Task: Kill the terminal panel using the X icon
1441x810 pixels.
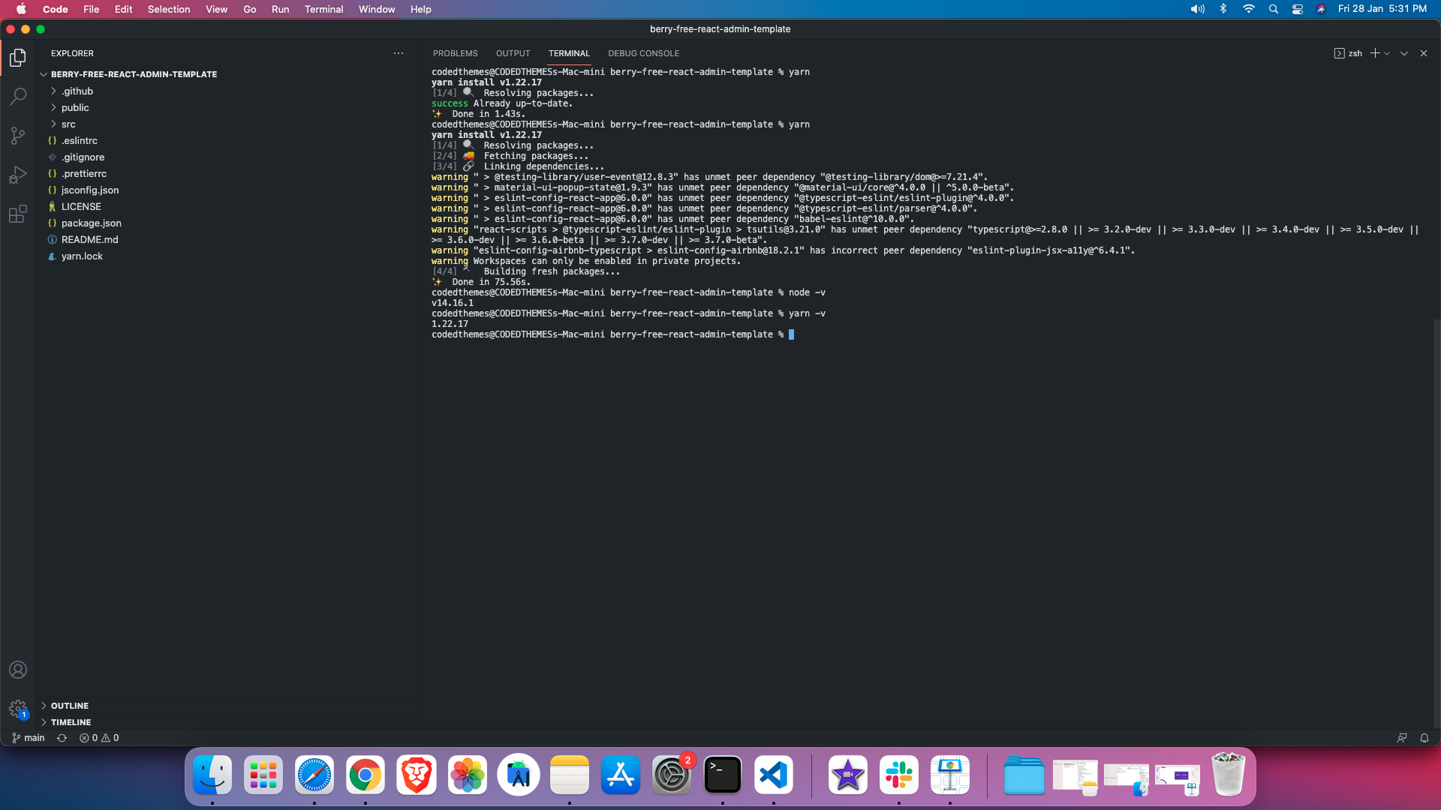Action: tap(1423, 52)
